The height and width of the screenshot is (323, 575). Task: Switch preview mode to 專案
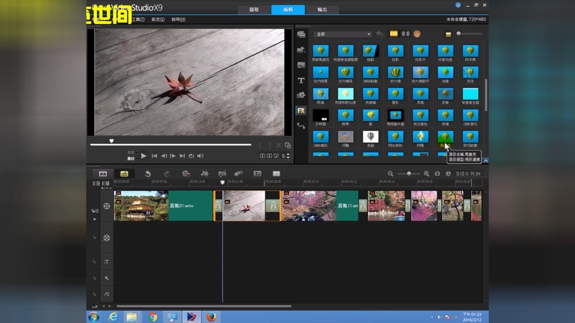coord(131,153)
